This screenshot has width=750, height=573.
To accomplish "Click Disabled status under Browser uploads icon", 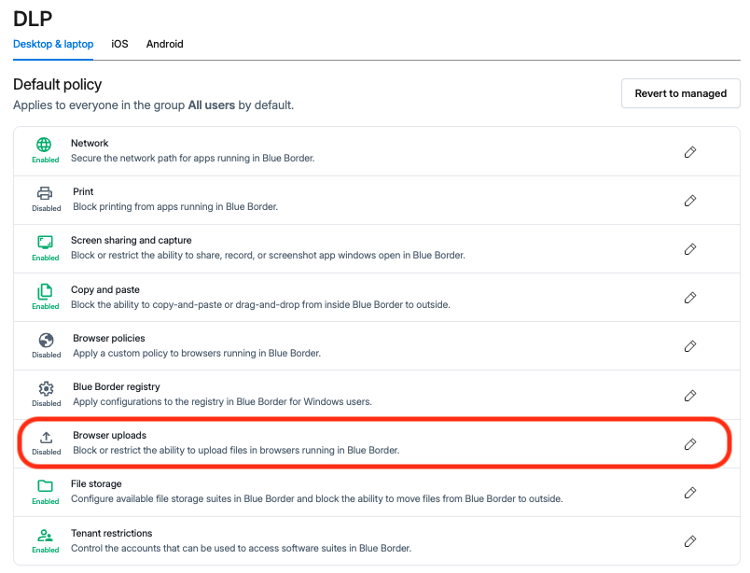I will coord(47,452).
